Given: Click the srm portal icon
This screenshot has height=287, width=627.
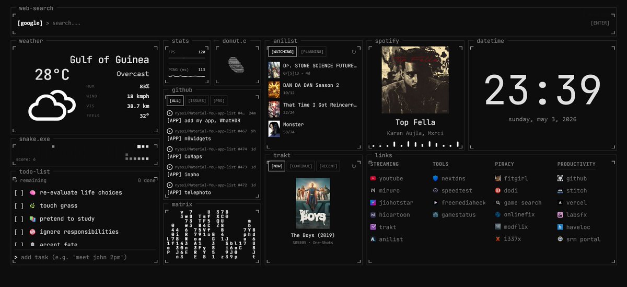Looking at the screenshot, I should [x=560, y=239].
